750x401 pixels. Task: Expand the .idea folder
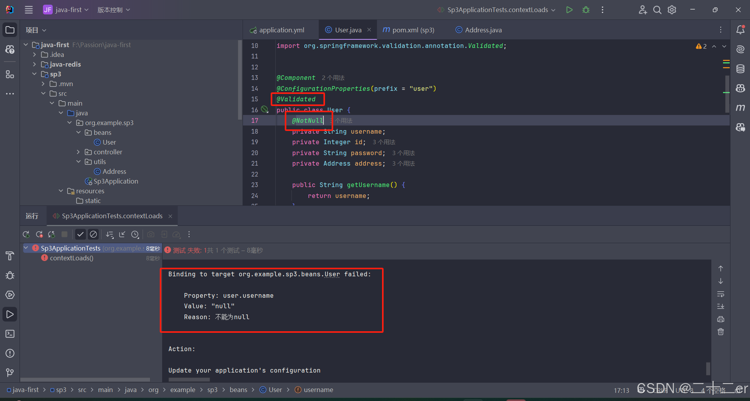click(34, 55)
